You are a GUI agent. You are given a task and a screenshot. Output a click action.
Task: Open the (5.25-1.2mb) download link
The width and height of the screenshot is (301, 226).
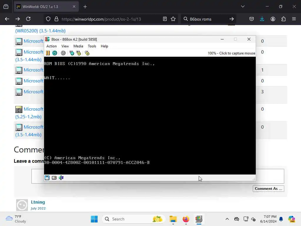coord(28,117)
